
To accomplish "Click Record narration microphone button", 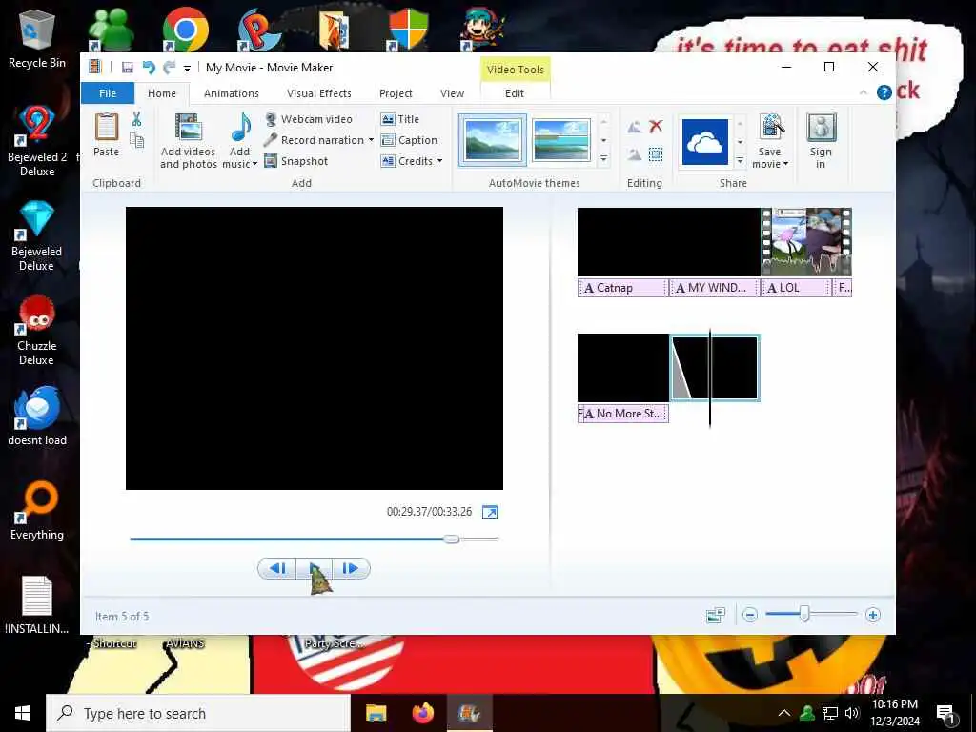I will point(314,140).
